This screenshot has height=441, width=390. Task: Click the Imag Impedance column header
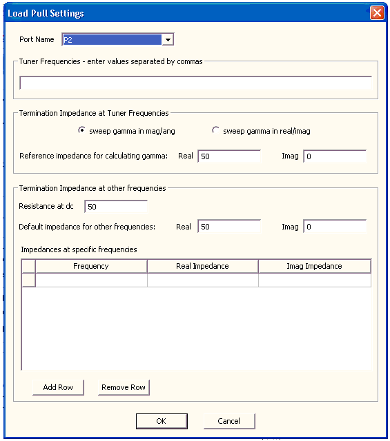coord(315,266)
